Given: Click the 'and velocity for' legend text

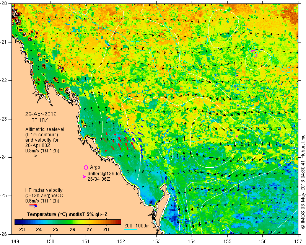Looking at the screenshot, I should point(42,140).
